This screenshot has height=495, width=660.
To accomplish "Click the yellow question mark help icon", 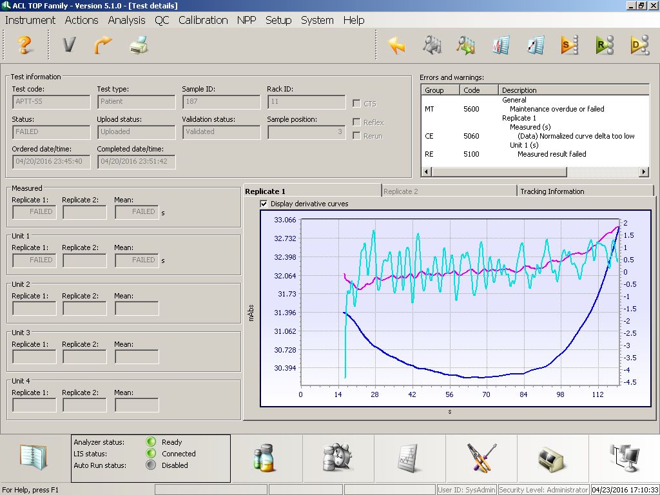I will click(x=24, y=45).
